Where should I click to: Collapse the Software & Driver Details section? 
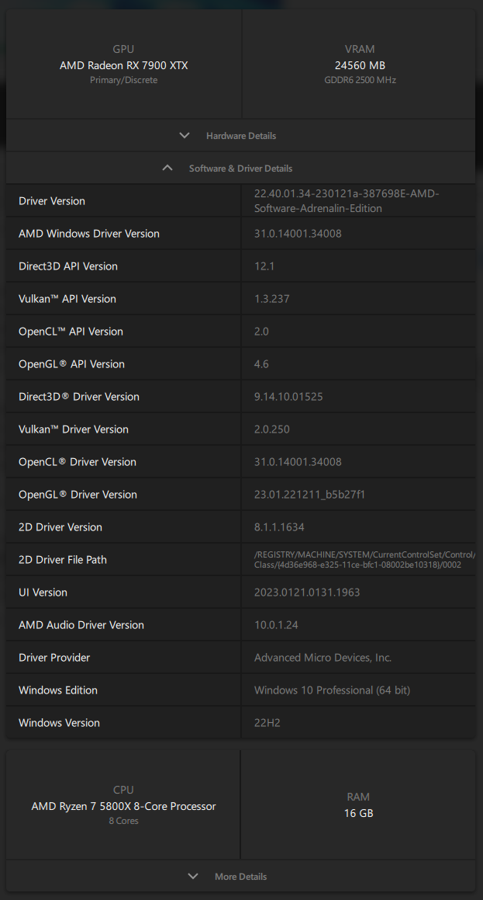(x=240, y=169)
